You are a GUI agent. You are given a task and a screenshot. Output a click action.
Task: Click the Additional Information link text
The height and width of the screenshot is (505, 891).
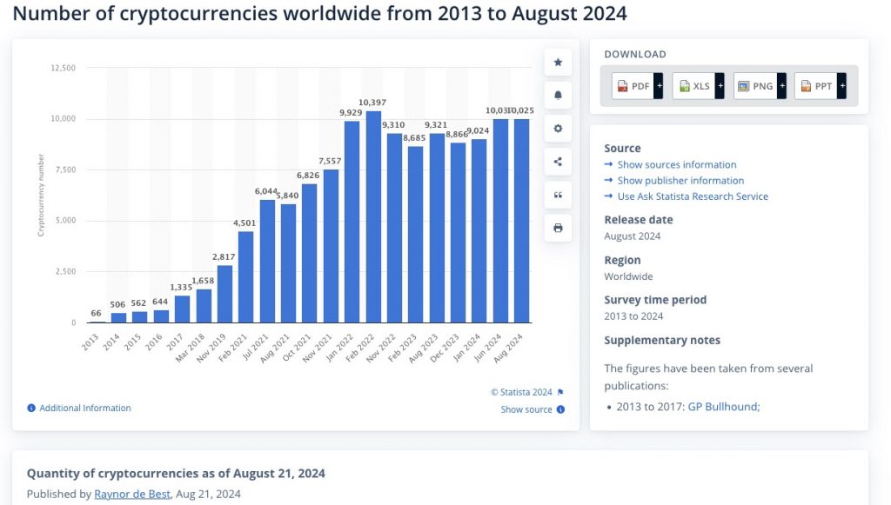pyautogui.click(x=85, y=409)
